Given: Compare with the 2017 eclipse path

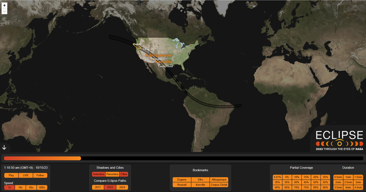Looking at the screenshot, I should (x=98, y=187).
